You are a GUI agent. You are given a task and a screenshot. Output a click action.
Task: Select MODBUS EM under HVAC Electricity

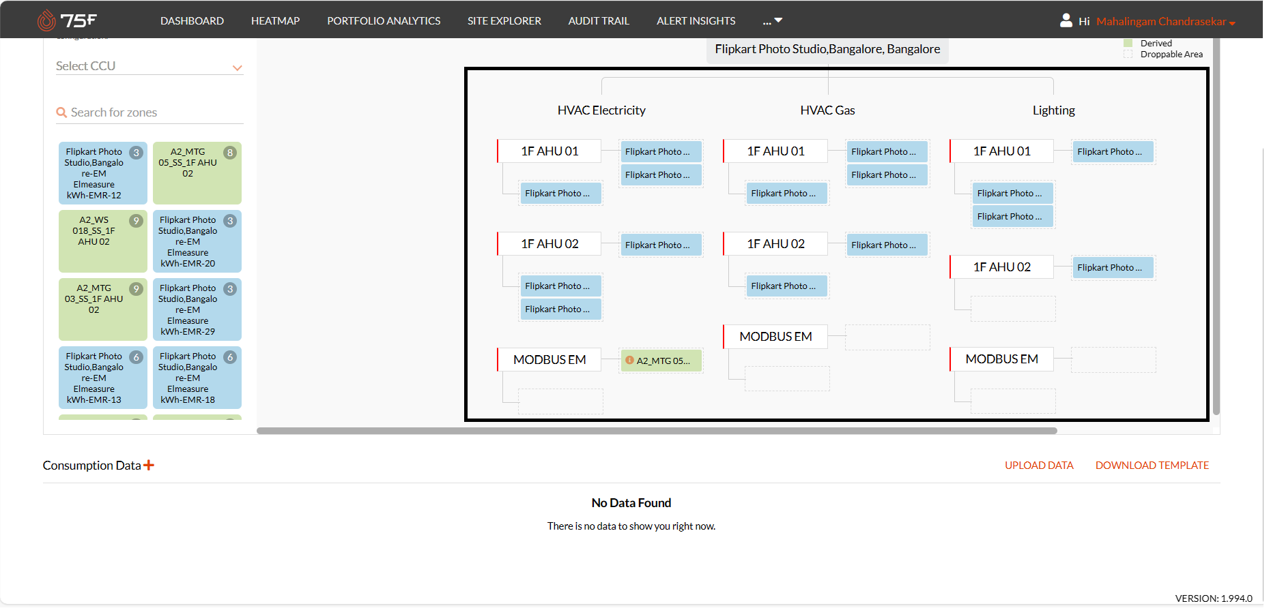point(549,360)
